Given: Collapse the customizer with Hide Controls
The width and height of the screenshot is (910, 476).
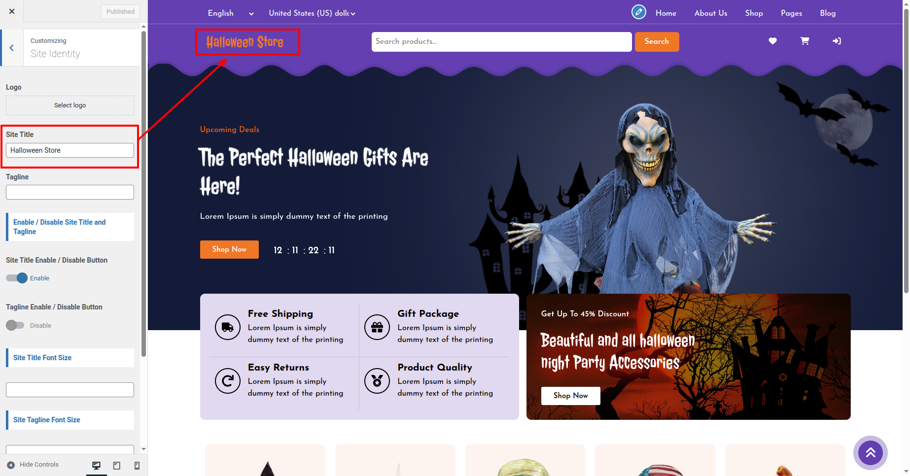Looking at the screenshot, I should pos(33,465).
